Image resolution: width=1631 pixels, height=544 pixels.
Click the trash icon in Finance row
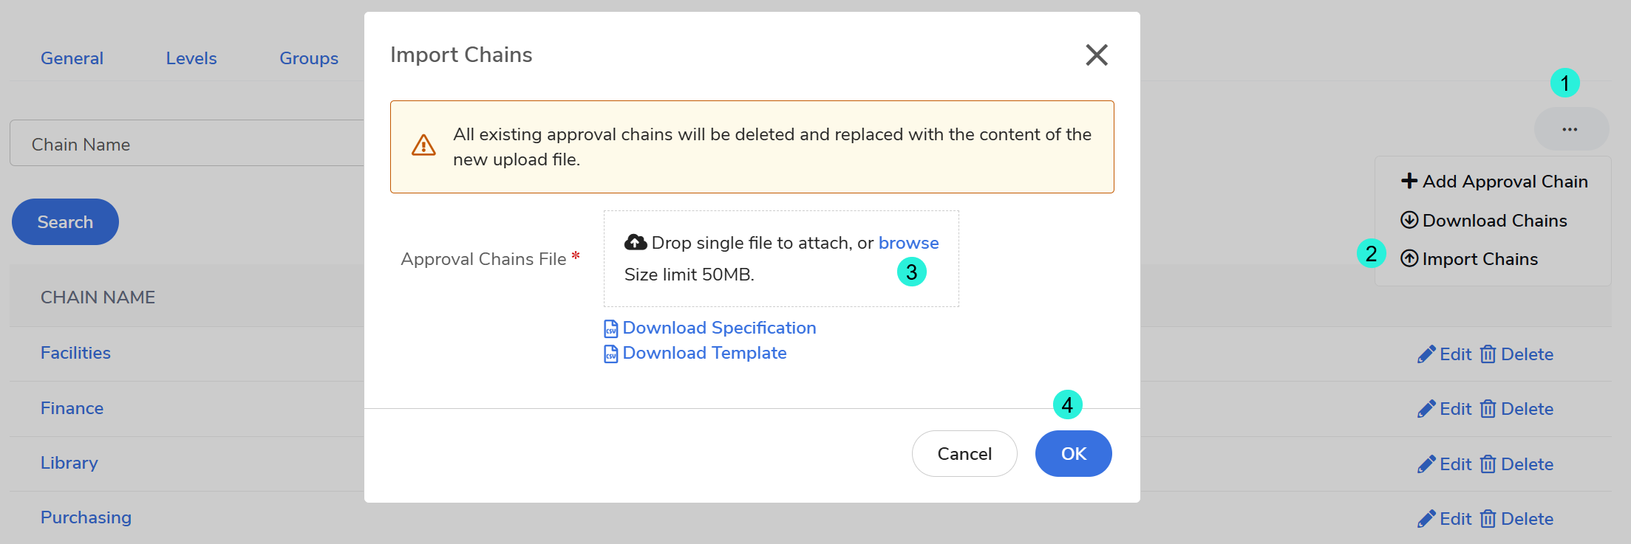(1488, 409)
